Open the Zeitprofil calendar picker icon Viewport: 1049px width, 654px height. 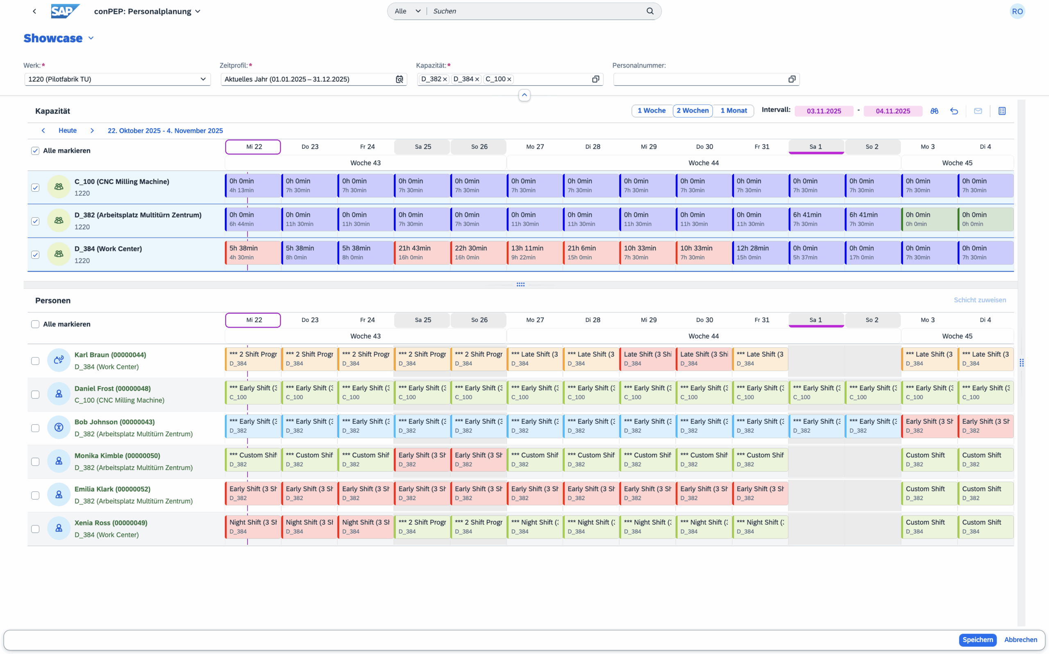399,79
